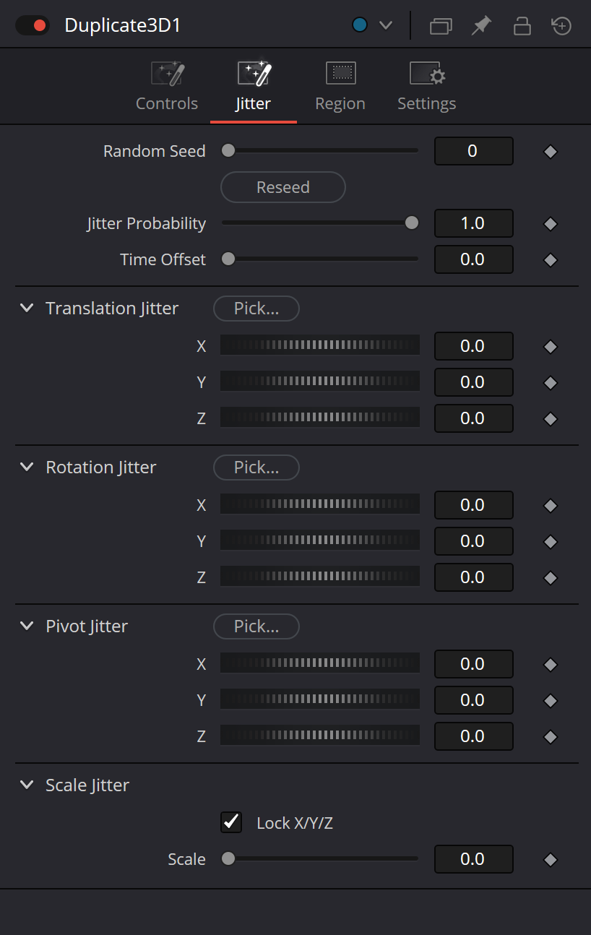
Task: Click the Translation Jitter X thumbwheel
Action: [x=320, y=345]
